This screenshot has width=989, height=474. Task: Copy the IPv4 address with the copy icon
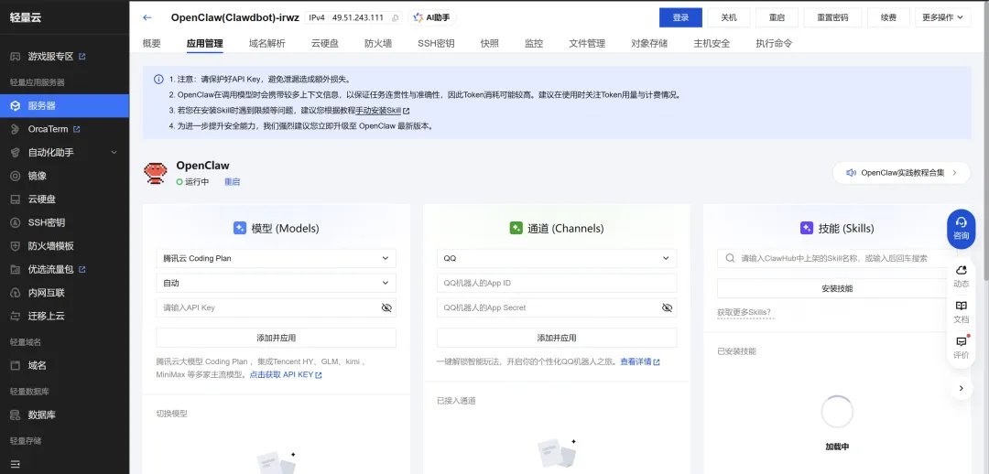pyautogui.click(x=395, y=18)
